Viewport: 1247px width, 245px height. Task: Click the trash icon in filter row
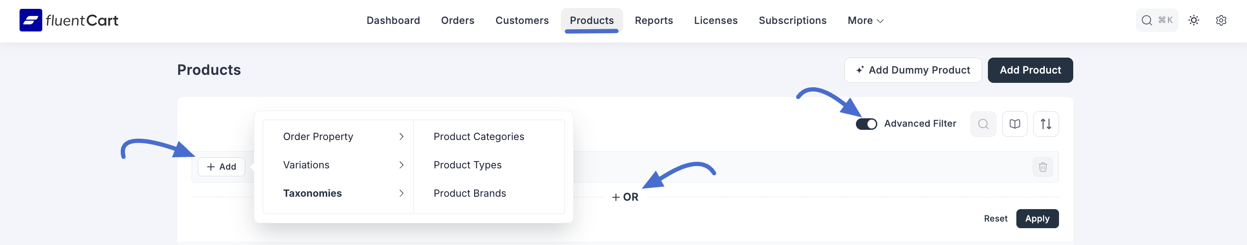1042,167
